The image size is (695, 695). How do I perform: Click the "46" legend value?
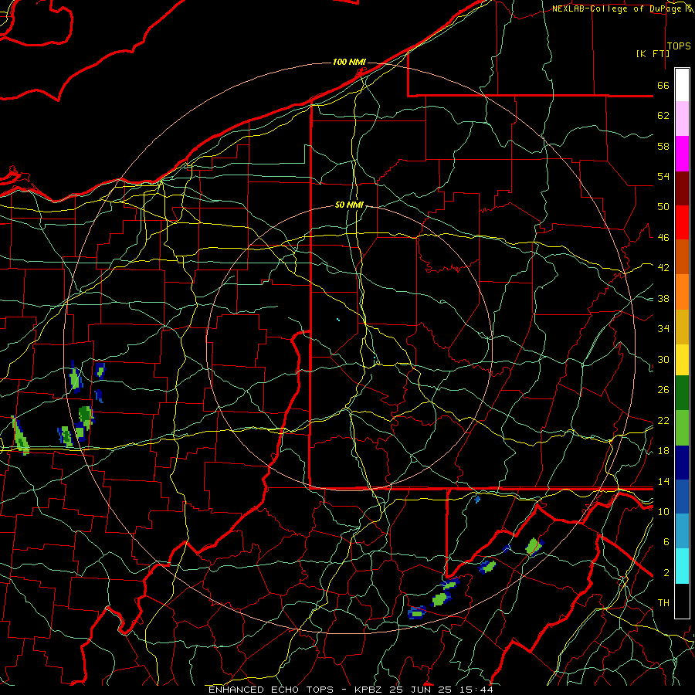(x=663, y=237)
